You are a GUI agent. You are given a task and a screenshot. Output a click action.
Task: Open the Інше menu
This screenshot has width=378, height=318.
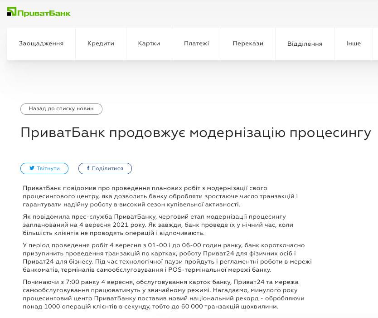[x=354, y=44]
